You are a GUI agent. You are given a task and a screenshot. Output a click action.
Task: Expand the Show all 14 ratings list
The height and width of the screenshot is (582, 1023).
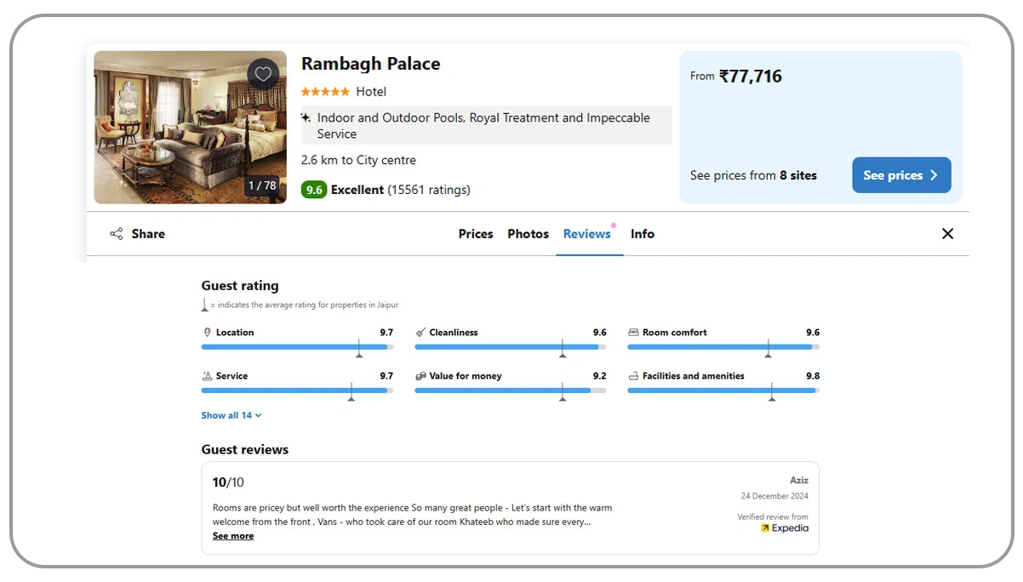point(231,415)
